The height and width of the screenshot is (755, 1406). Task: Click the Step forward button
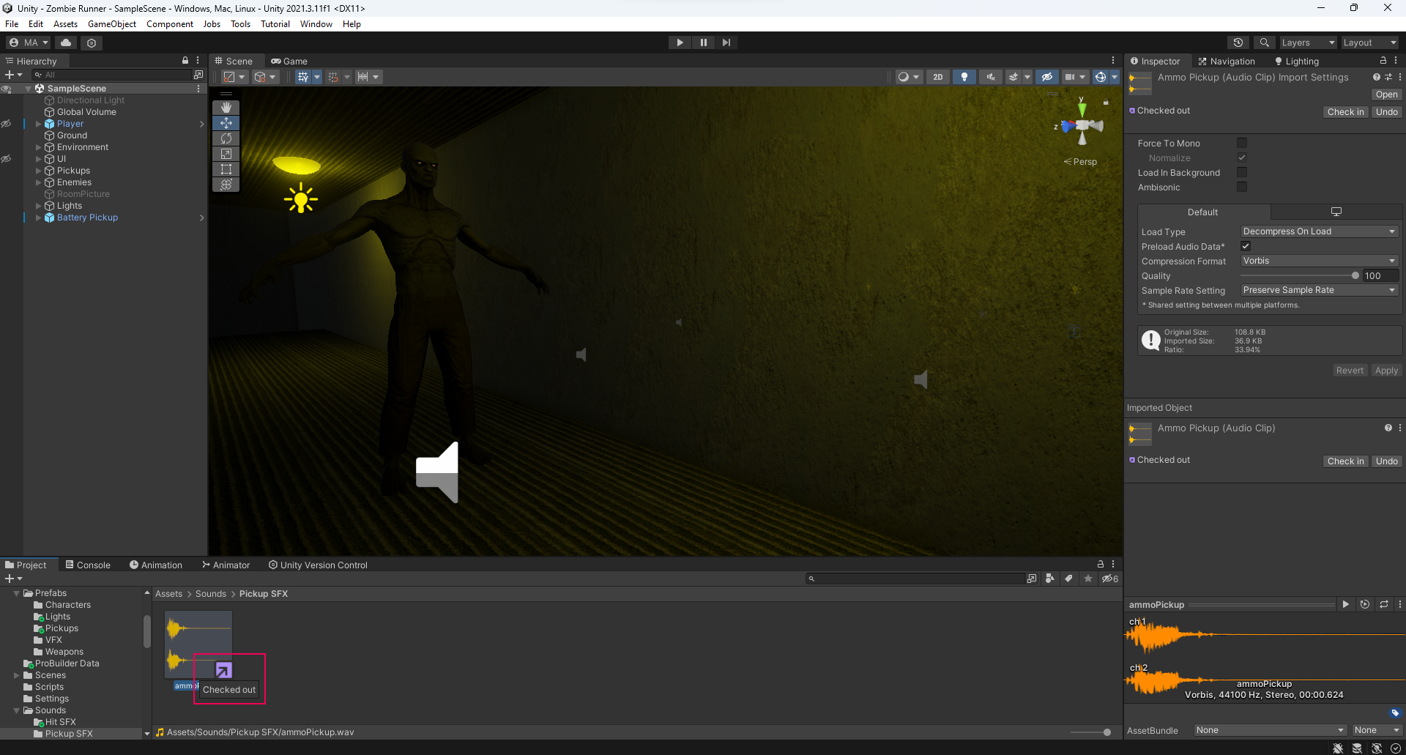click(726, 42)
